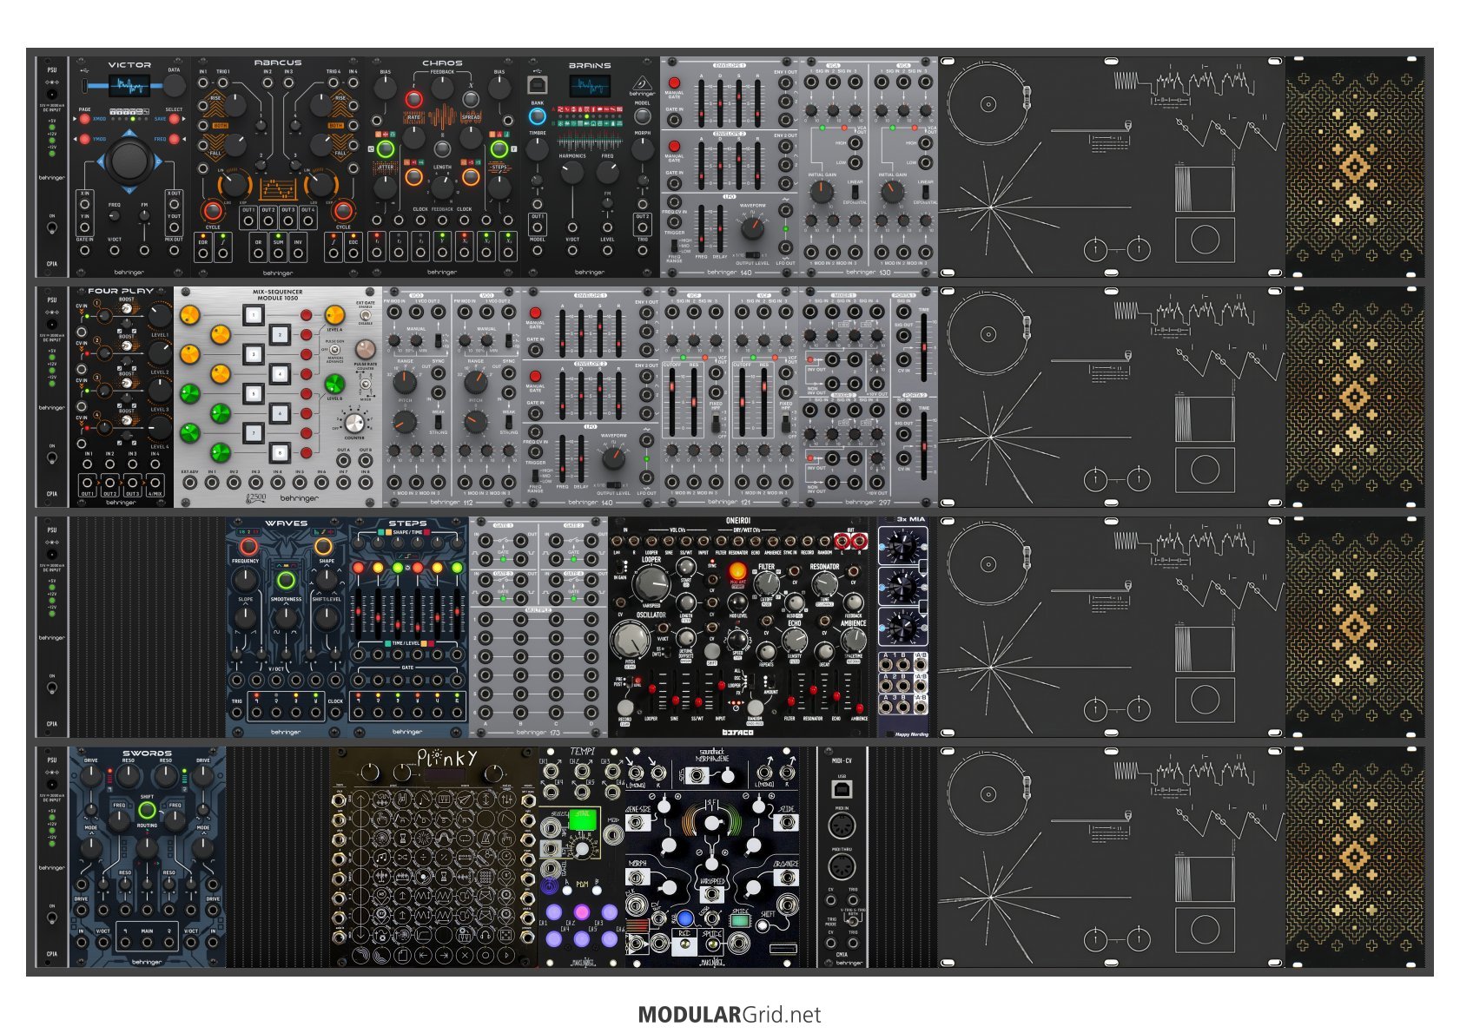The height and width of the screenshot is (1033, 1460).
Task: Flip left FIXED HPF switch on 121 VCF
Action: (x=715, y=423)
